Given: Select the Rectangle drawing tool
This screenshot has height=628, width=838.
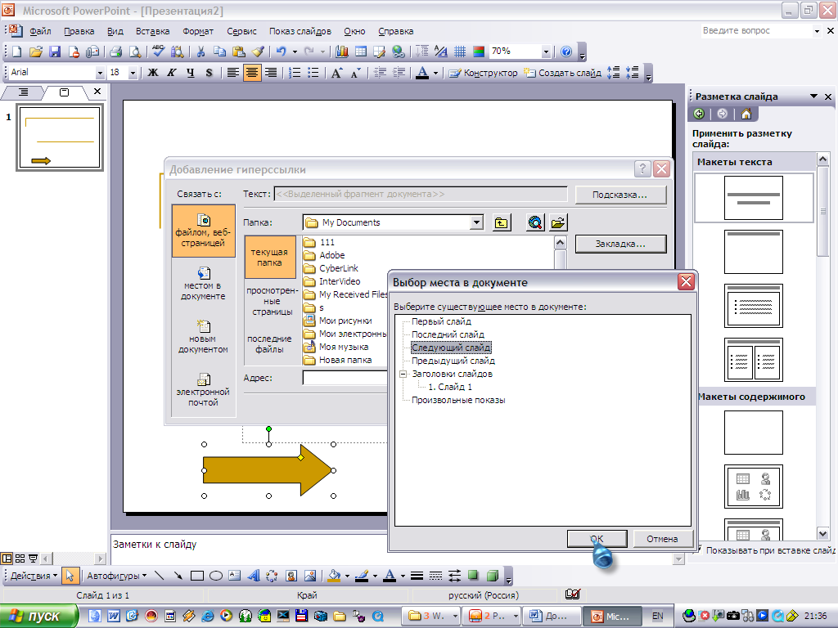Looking at the screenshot, I should [x=197, y=576].
